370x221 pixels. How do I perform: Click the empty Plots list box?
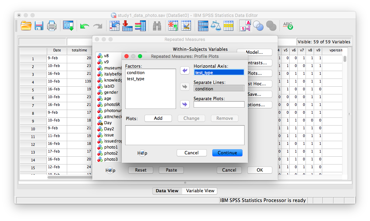click(185, 135)
